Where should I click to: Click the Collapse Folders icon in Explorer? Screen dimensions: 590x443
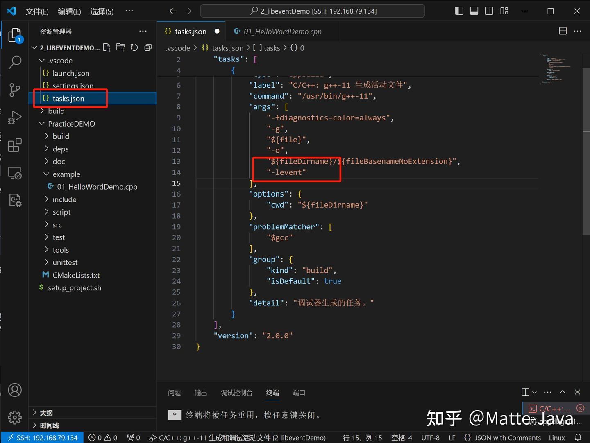147,47
